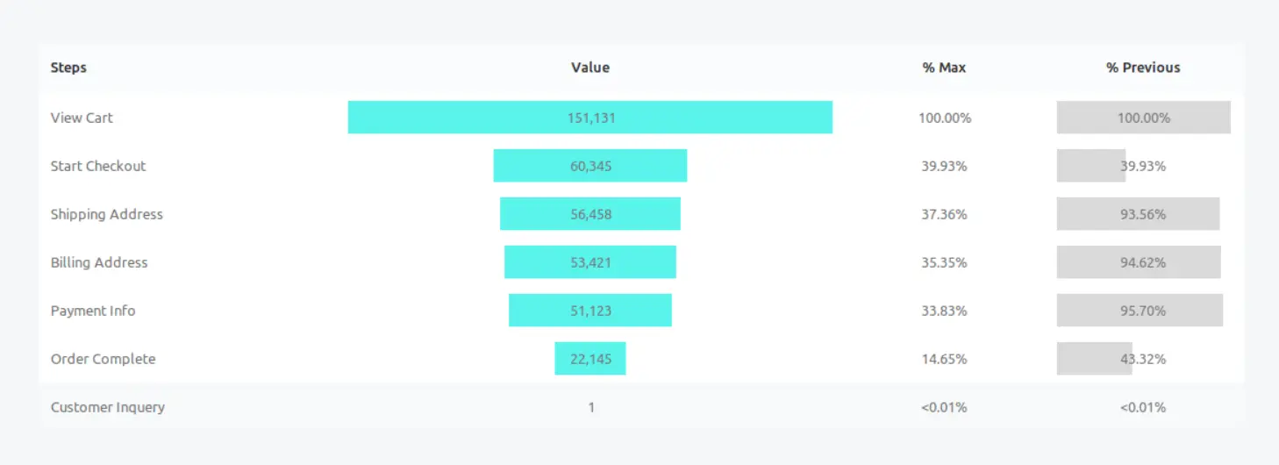Select the 95.70% previous bar
Image resolution: width=1279 pixels, height=465 pixels.
(1140, 311)
